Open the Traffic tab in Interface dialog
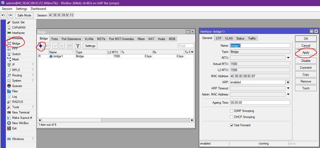The image size is (320, 148). (252, 38)
